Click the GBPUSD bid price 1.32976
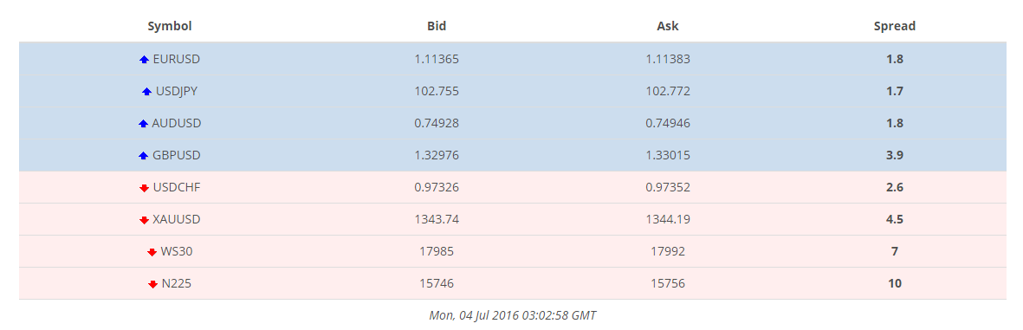The width and height of the screenshot is (1023, 330). coord(437,155)
